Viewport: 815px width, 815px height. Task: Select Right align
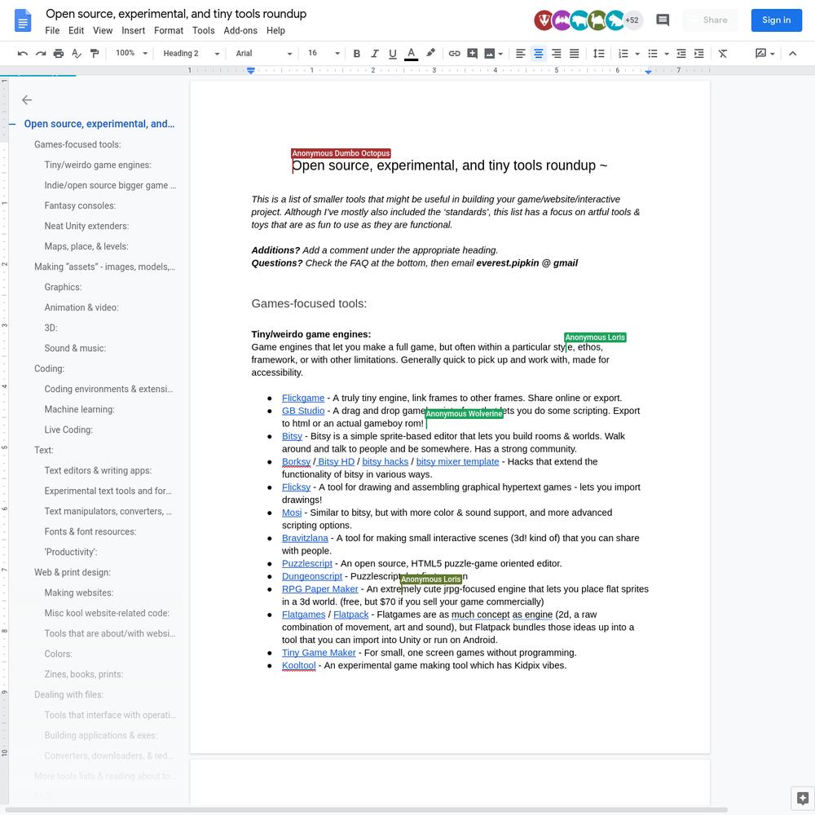pos(556,54)
